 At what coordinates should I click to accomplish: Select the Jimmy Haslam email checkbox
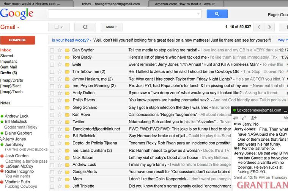(x=52, y=79)
